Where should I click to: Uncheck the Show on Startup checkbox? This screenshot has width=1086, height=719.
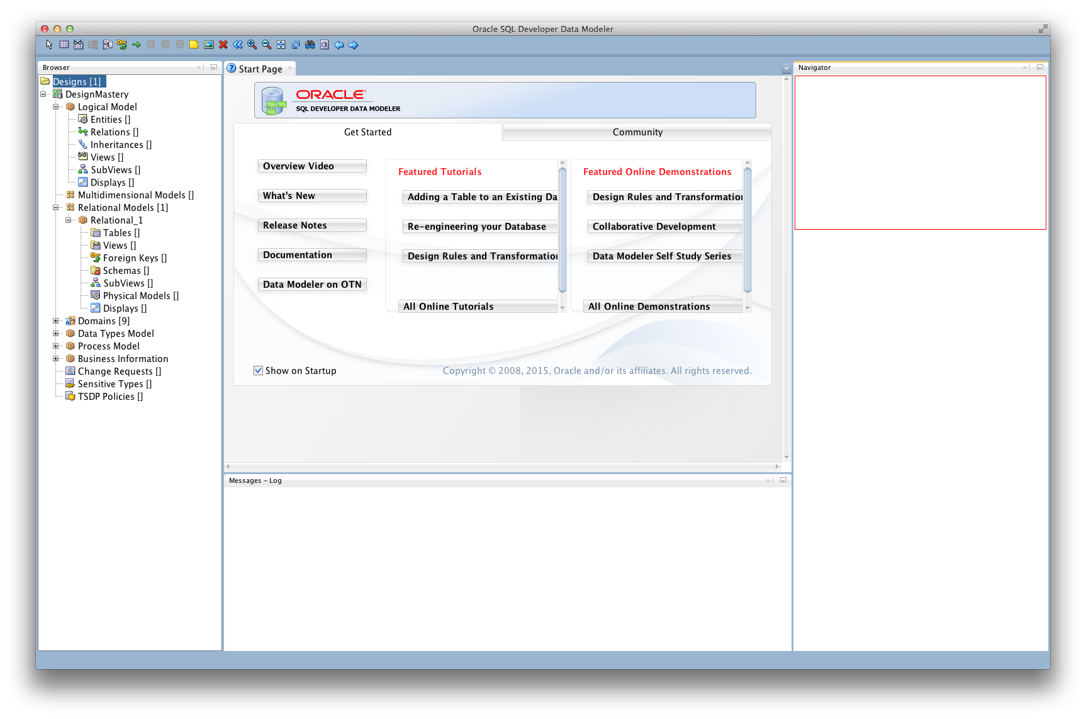click(x=258, y=371)
